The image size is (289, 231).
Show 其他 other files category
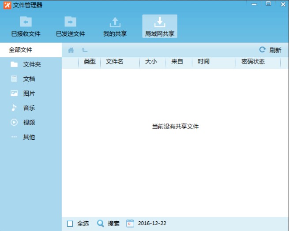click(29, 137)
